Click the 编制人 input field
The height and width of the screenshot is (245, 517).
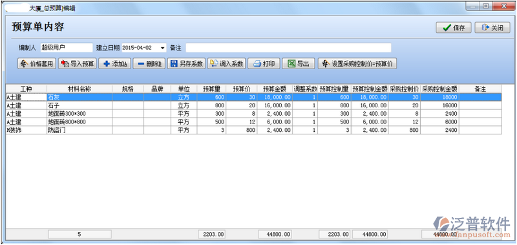pyautogui.click(x=67, y=47)
